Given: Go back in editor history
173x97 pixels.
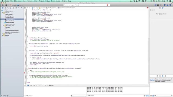Looking at the screenshot, I should pyautogui.click(x=28, y=8).
